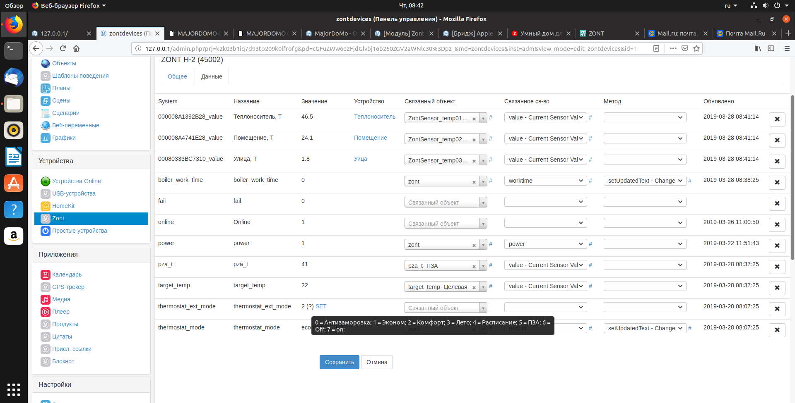This screenshot has height=403, width=795.
Task: Delete the boiler_work_time row
Action: (x=777, y=182)
